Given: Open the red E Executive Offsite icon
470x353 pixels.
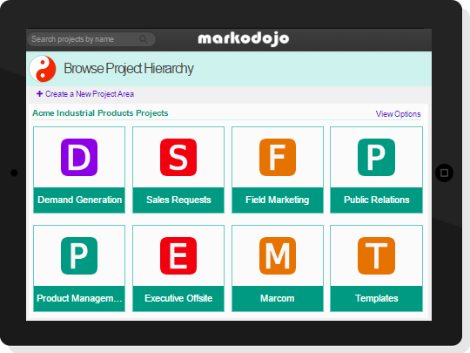Looking at the screenshot, I should pyautogui.click(x=178, y=255).
